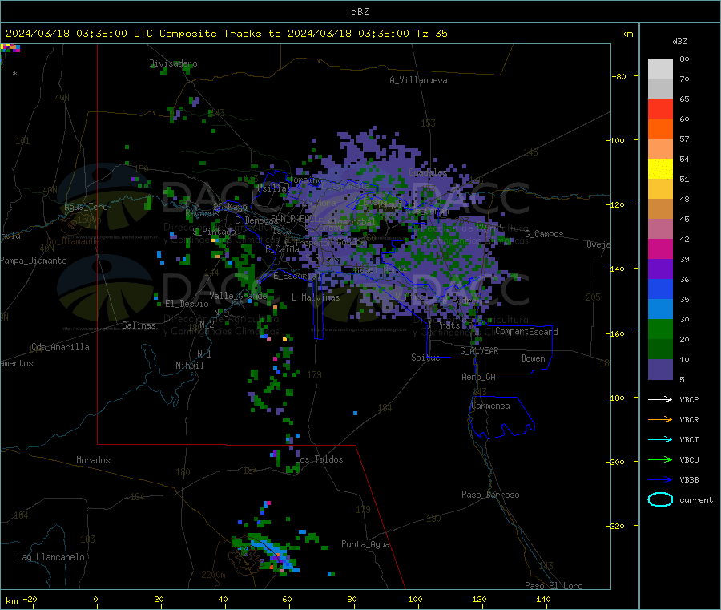The width and height of the screenshot is (721, 610).
Task: Click the Carmensa location label
Action: click(x=490, y=406)
